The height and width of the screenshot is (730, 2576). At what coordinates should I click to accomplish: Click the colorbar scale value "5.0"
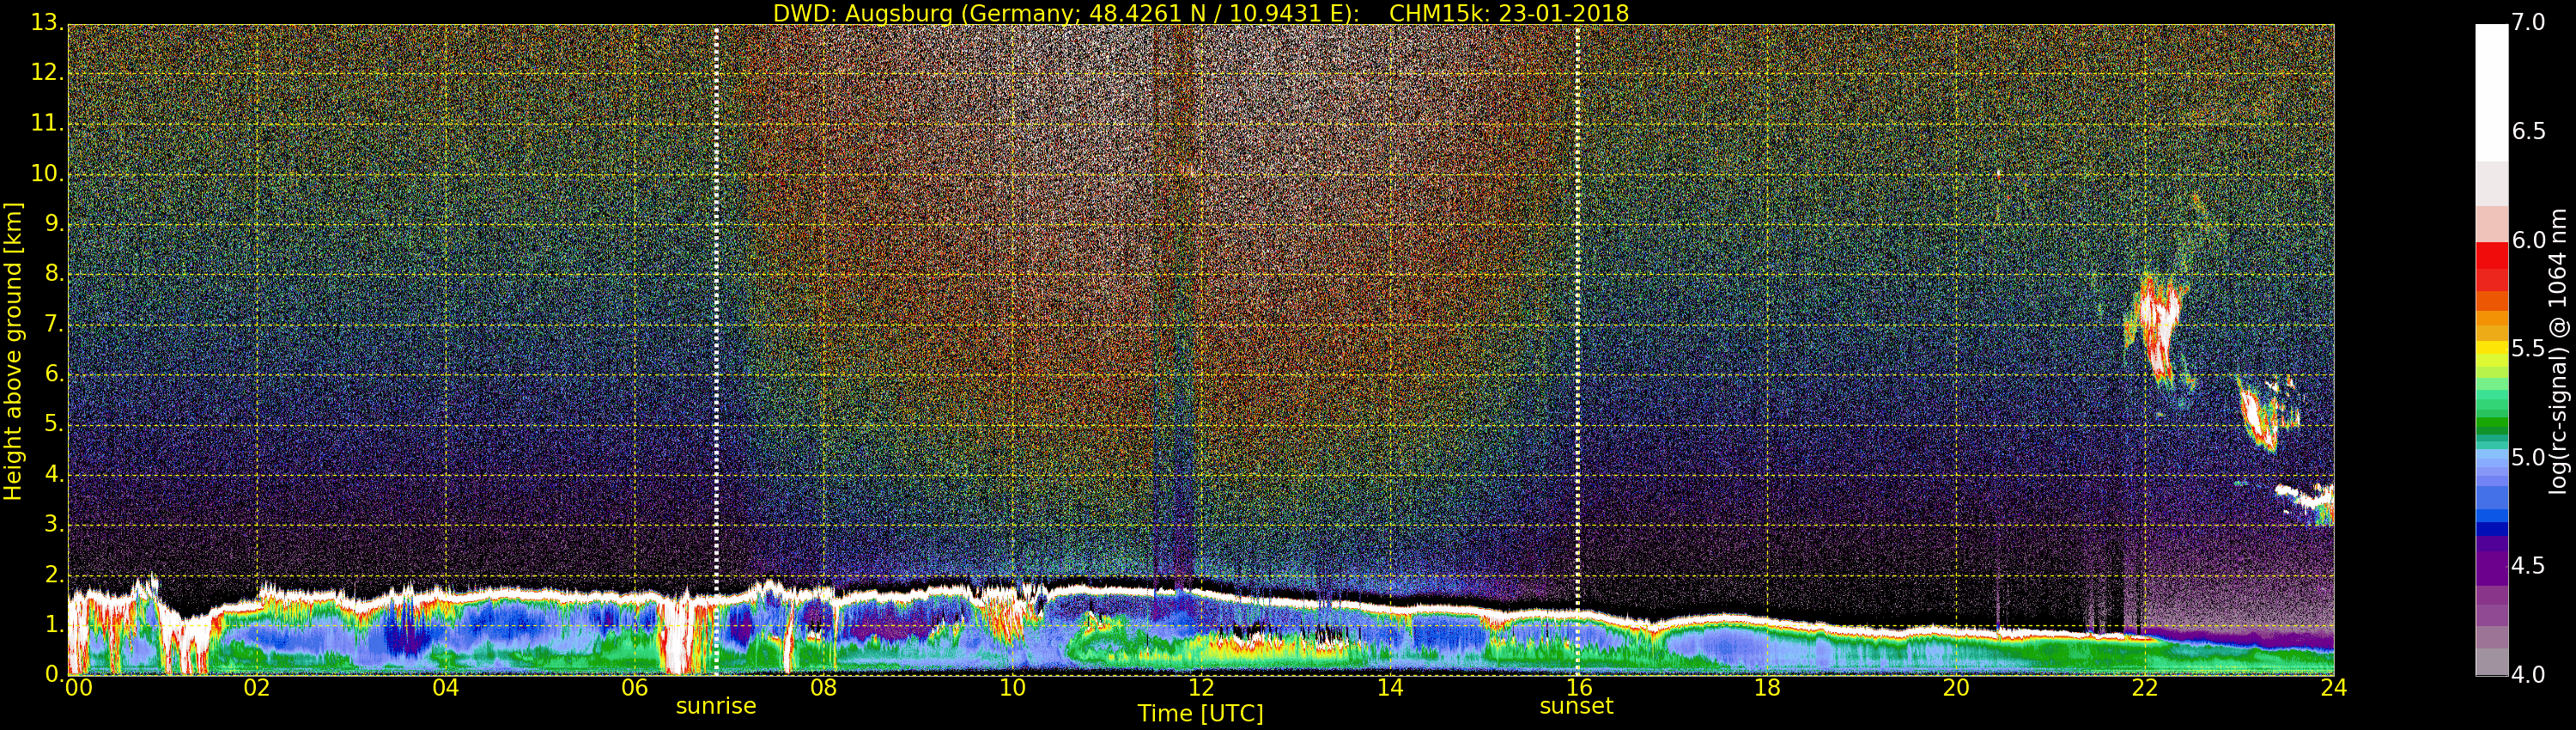click(x=2529, y=457)
